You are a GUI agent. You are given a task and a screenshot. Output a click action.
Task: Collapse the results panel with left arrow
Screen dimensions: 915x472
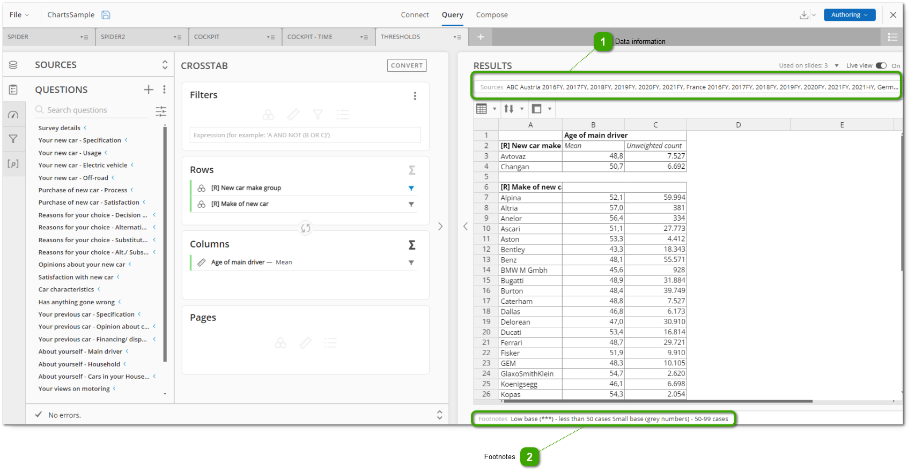point(466,227)
